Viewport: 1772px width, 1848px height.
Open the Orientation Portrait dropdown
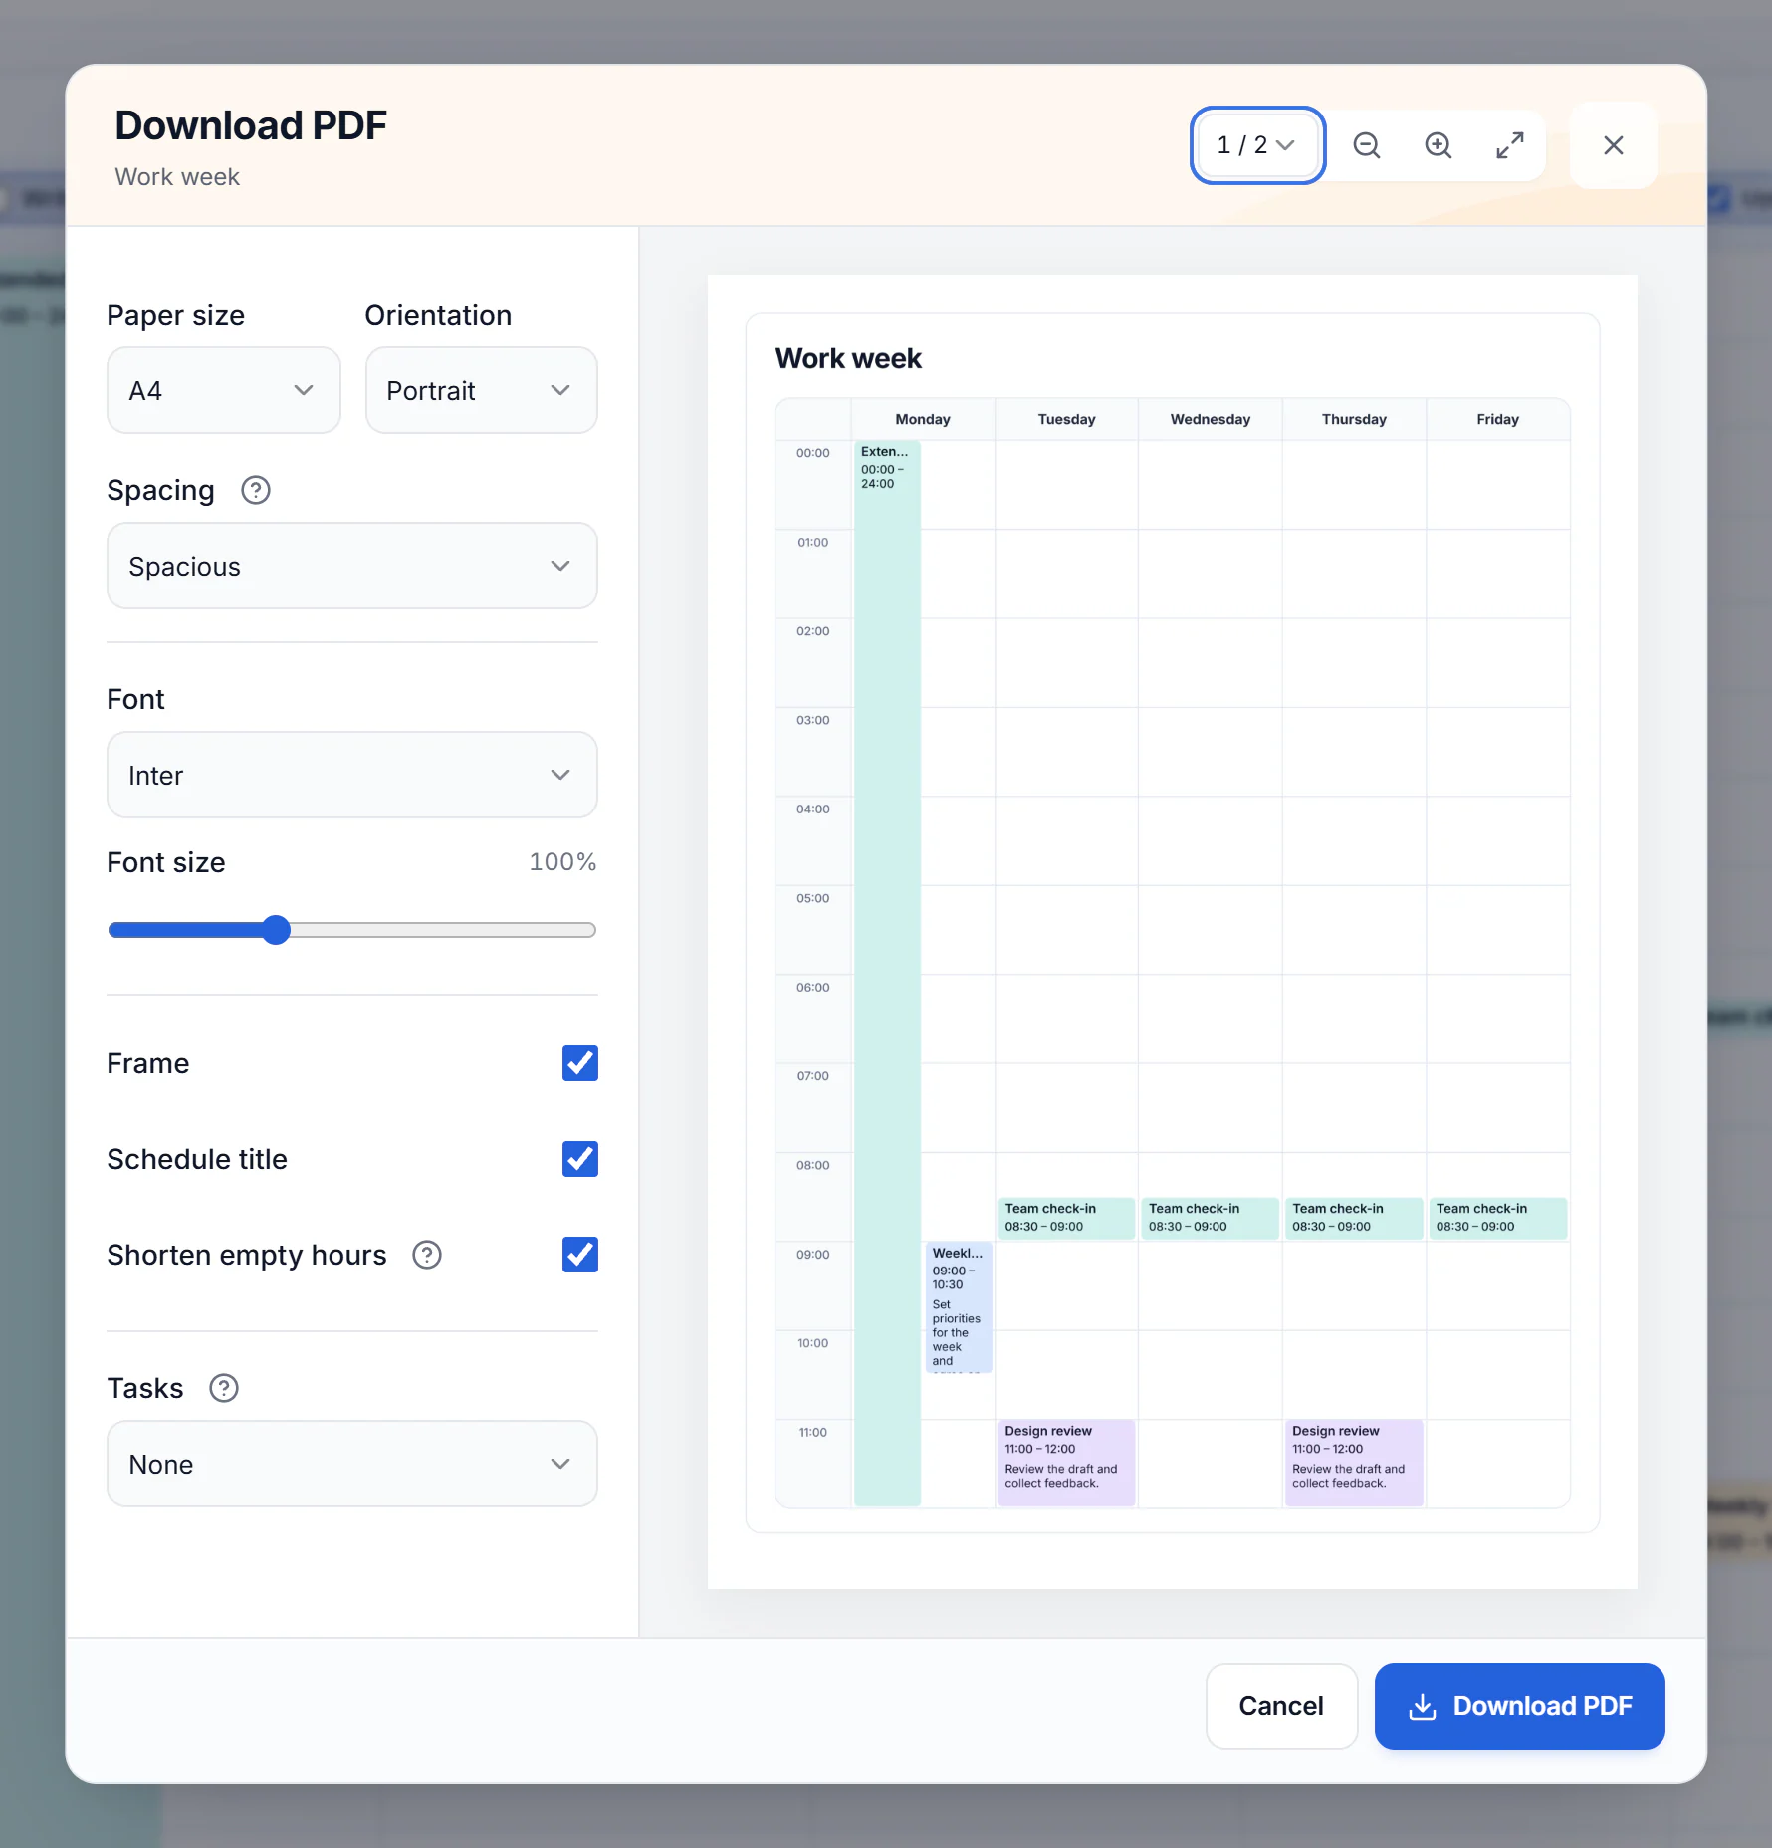[481, 390]
